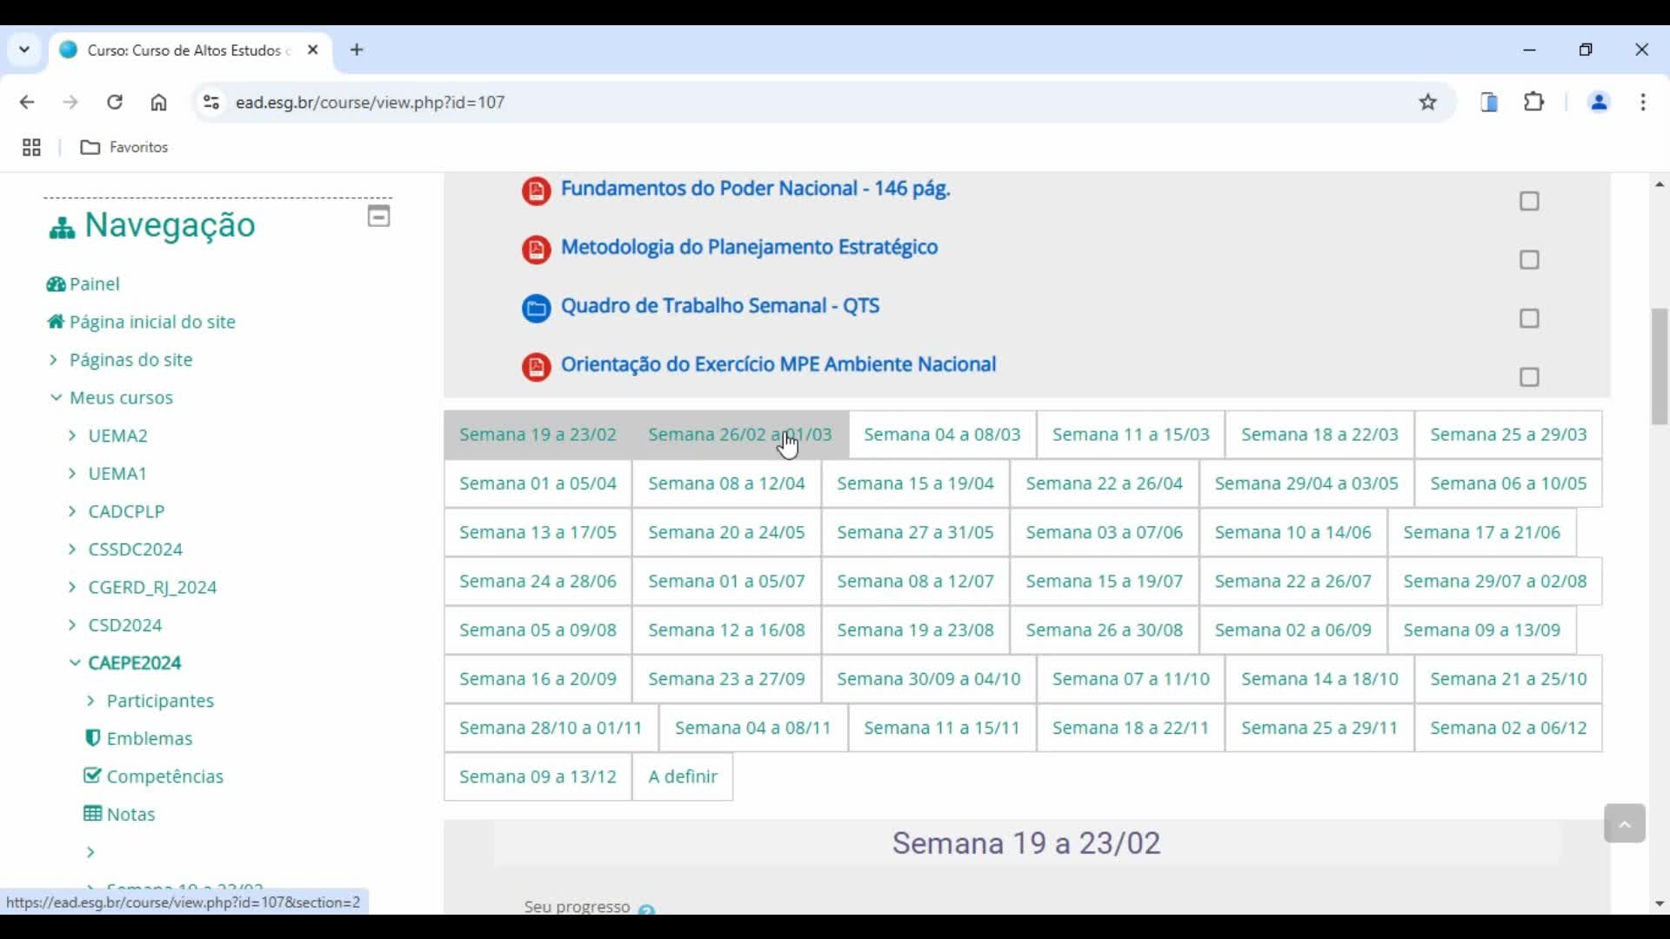
Task: Open a new browser tab
Action: coord(357,50)
